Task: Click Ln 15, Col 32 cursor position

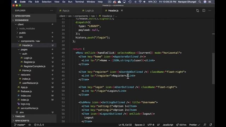Action: (x=125, y=125)
